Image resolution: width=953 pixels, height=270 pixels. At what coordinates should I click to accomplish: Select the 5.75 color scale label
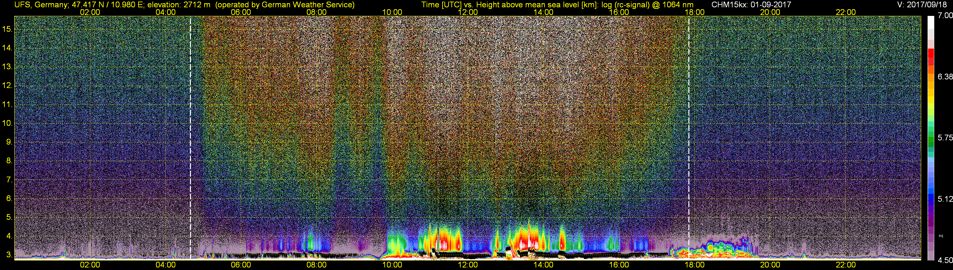click(945, 138)
